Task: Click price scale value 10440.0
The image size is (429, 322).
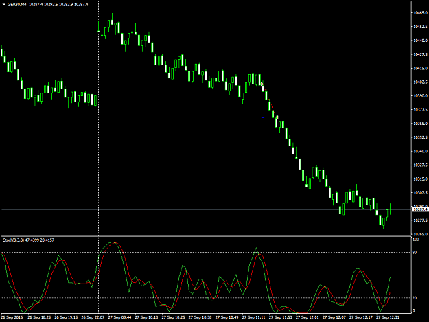Action: (421, 41)
